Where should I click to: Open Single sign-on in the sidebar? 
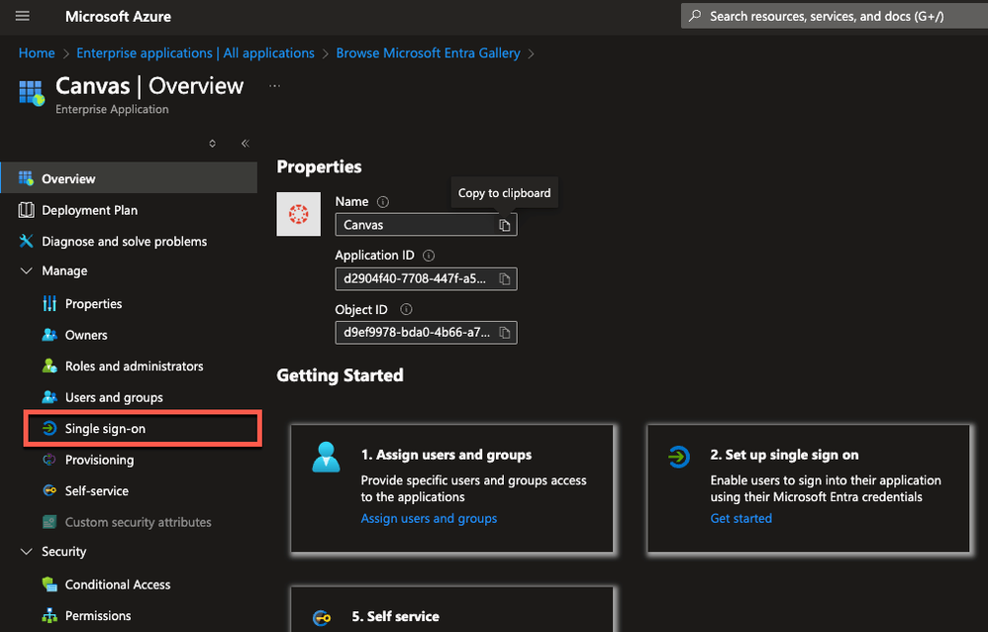[x=105, y=429]
